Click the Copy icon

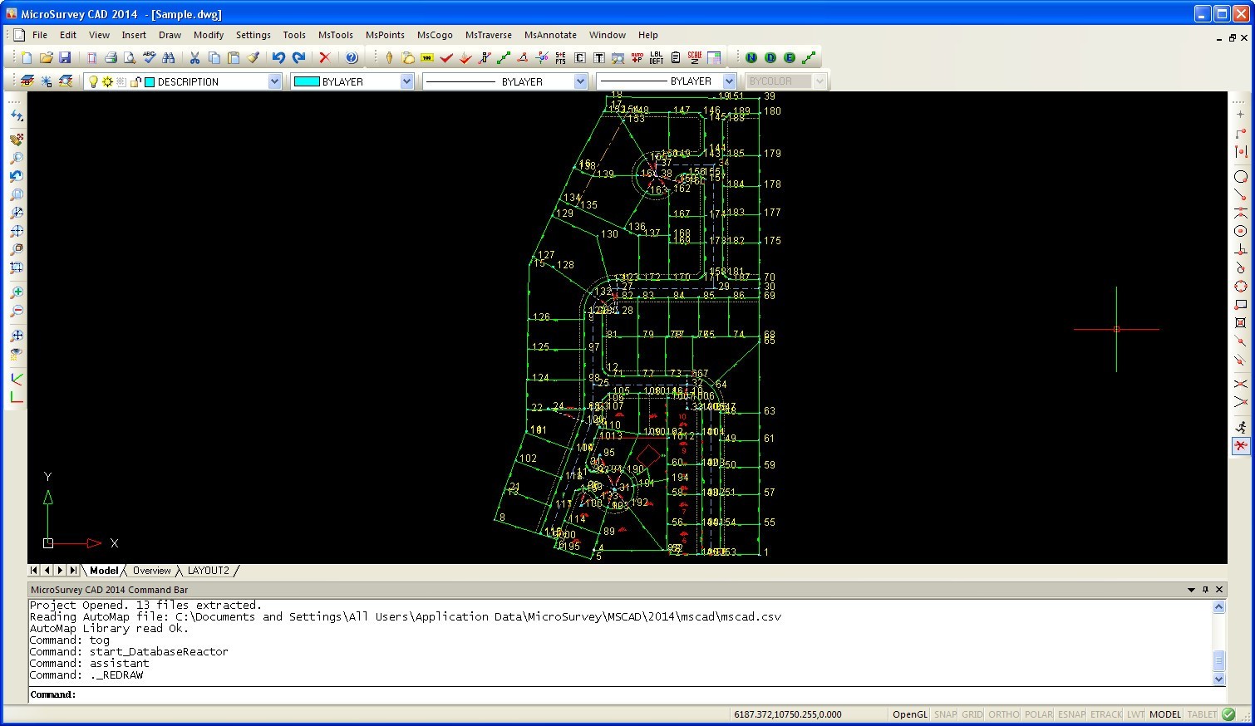point(214,57)
